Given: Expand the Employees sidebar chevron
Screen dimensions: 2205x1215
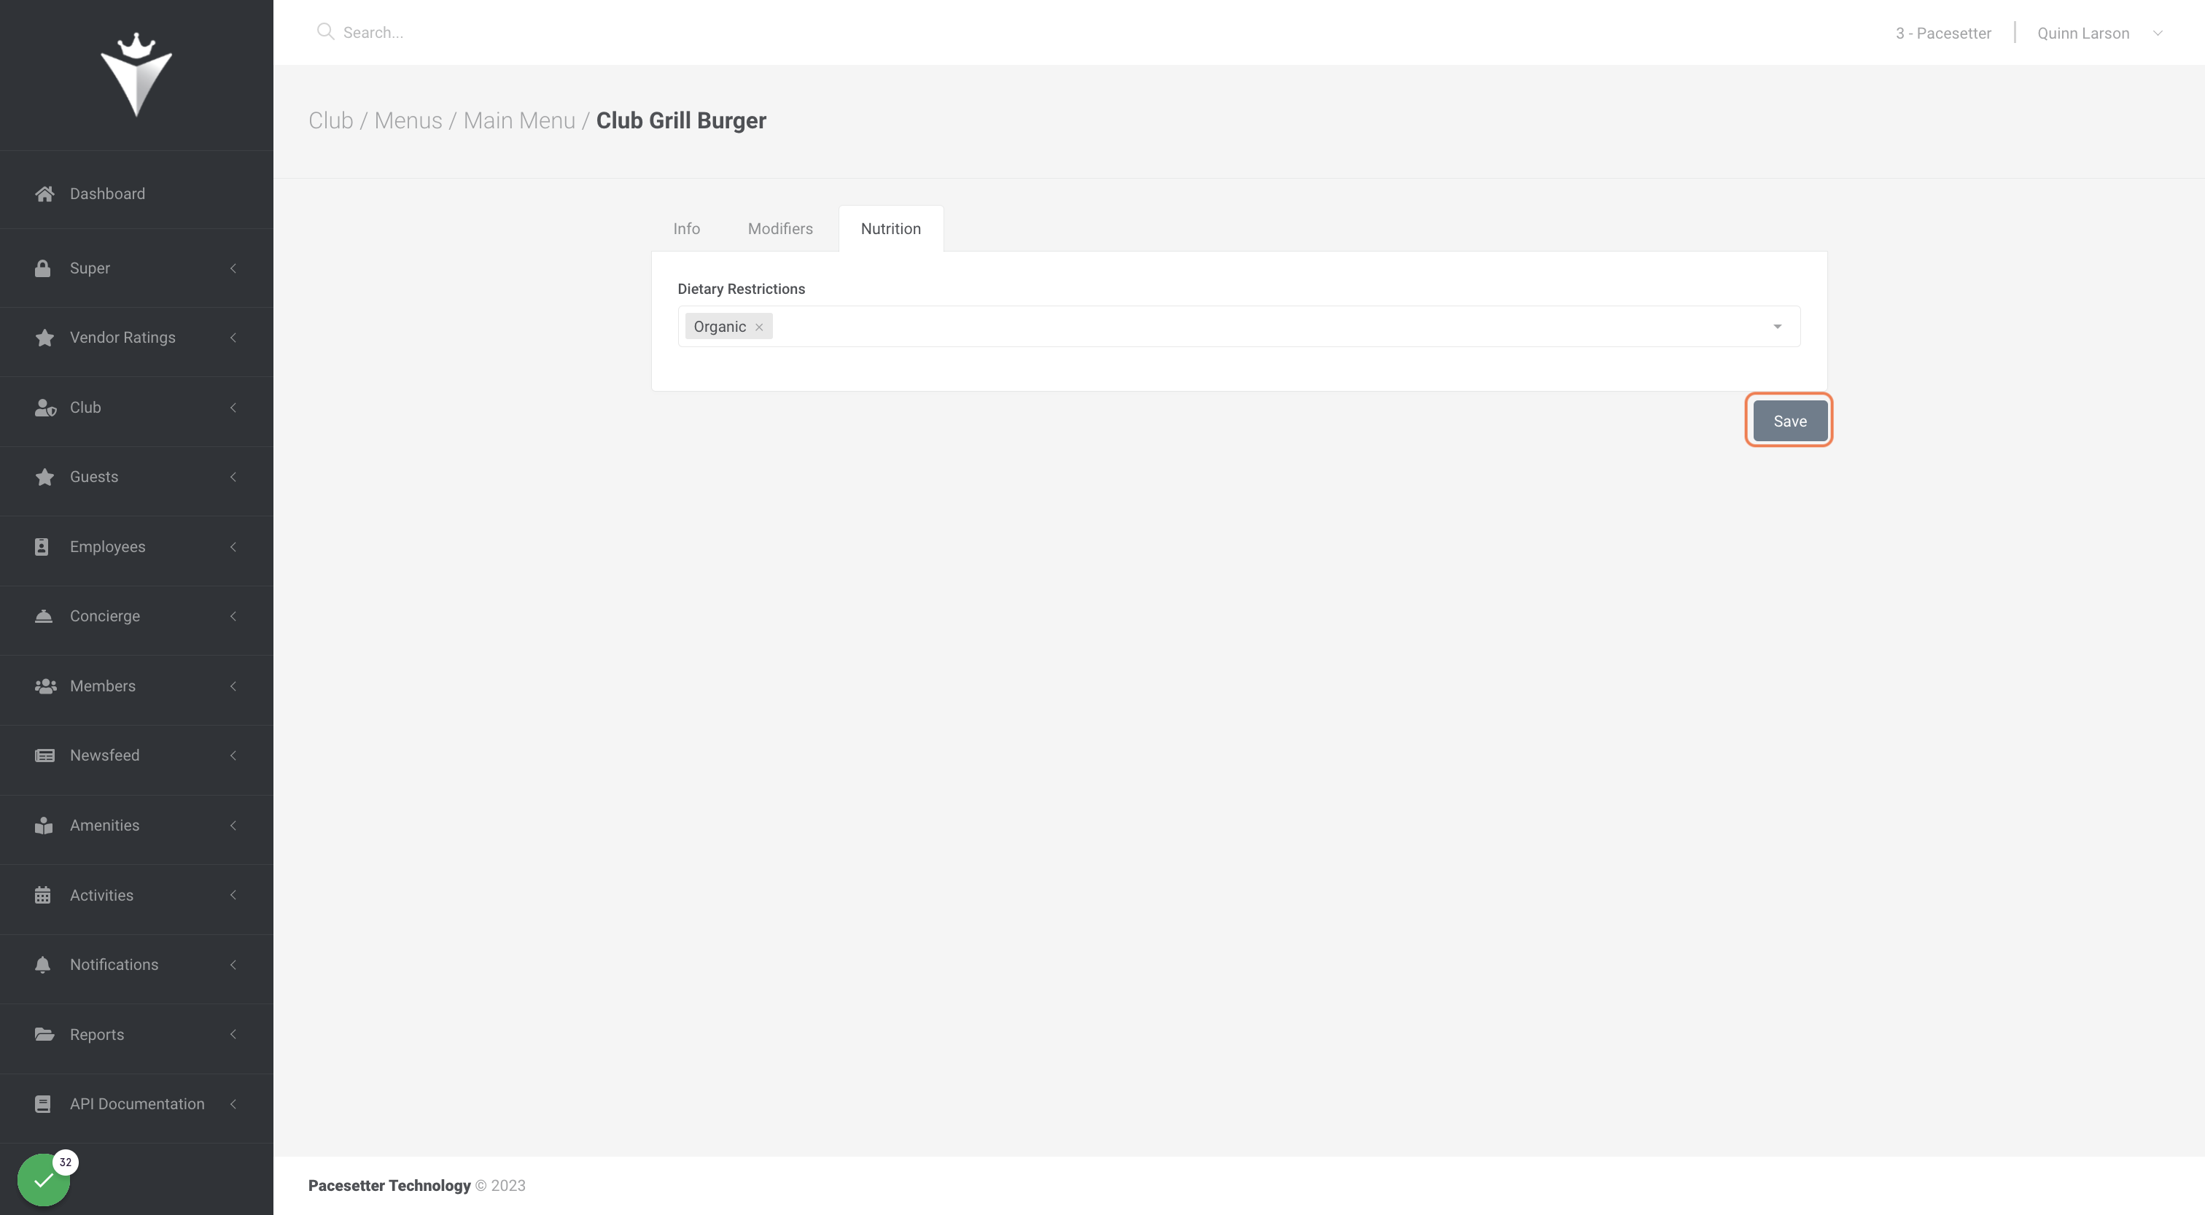Looking at the screenshot, I should [233, 546].
